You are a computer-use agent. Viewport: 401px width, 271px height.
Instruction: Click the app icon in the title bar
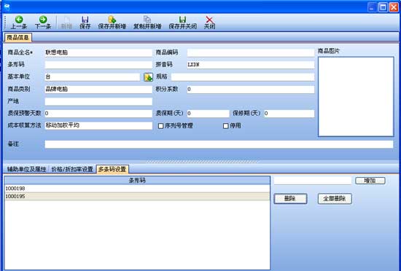pos(7,7)
